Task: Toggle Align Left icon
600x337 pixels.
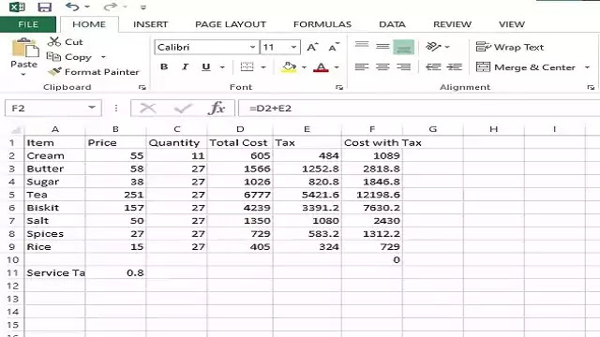Action: (x=362, y=67)
